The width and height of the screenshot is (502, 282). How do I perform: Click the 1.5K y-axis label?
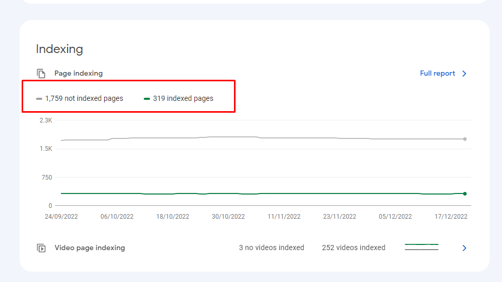pyautogui.click(x=46, y=149)
